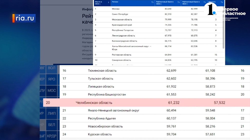Click the Первое Областное channel logo
Screen dimensions: 250x140
click(x=226, y=11)
